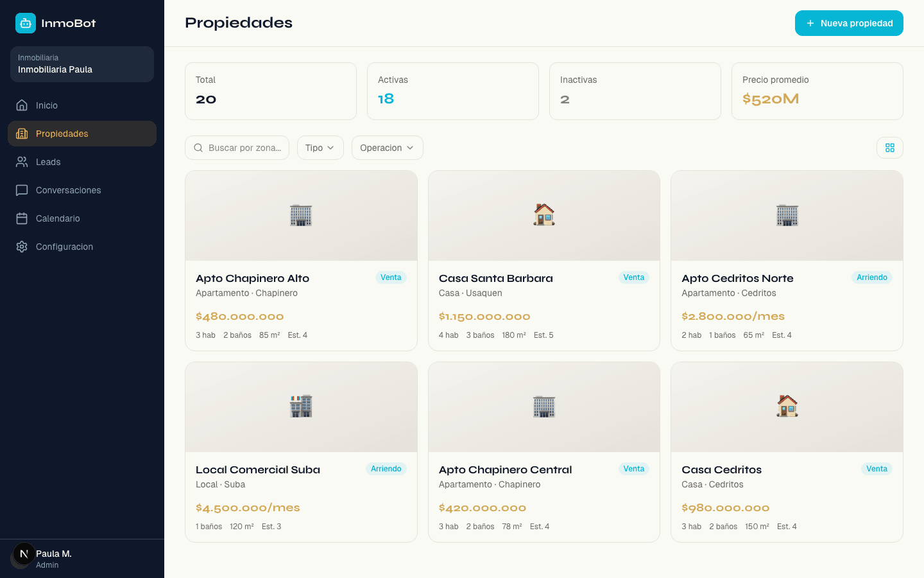
Task: Switch to the Leads section
Action: (47, 162)
